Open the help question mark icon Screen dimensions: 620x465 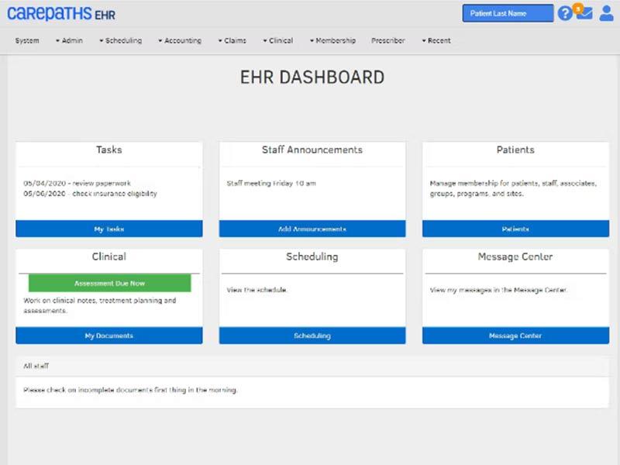point(565,13)
